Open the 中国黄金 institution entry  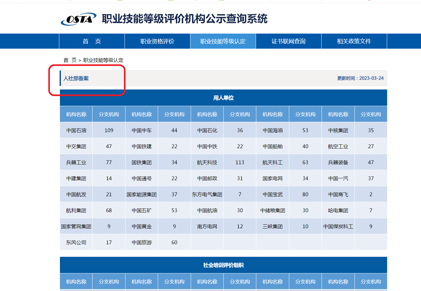coord(142,226)
